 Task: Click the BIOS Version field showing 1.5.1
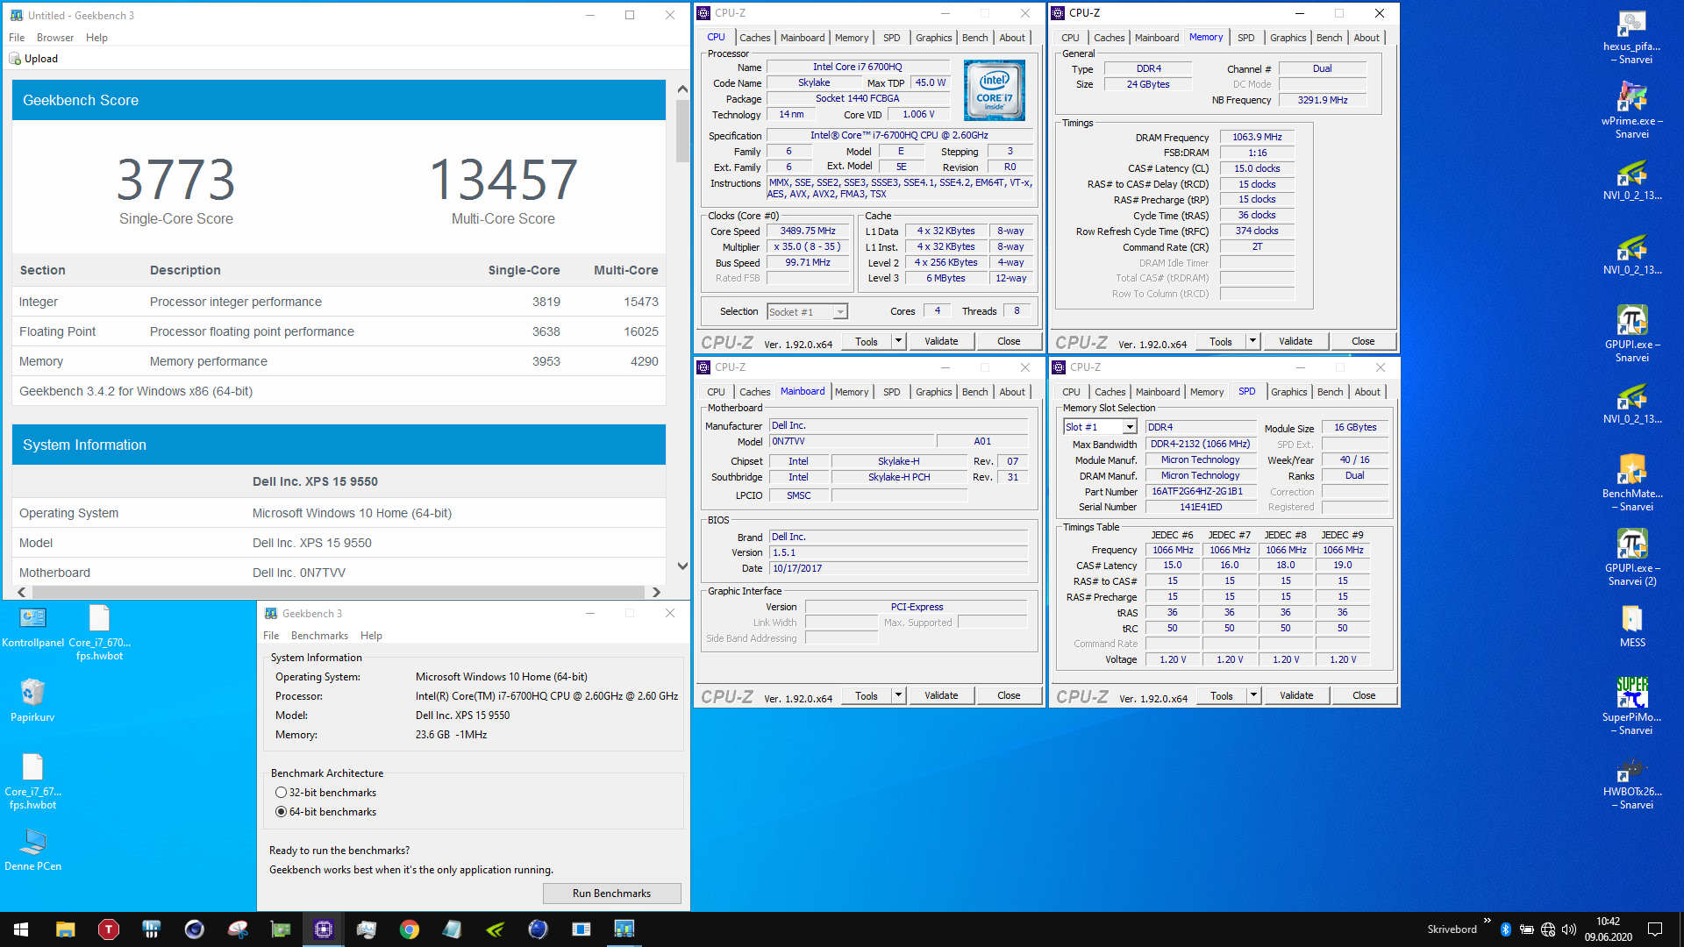899,553
